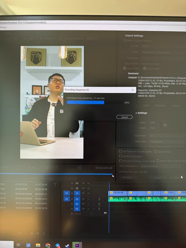186x248 pixels.
Task: Toggle sync lock on track V2
Action: 83,188
